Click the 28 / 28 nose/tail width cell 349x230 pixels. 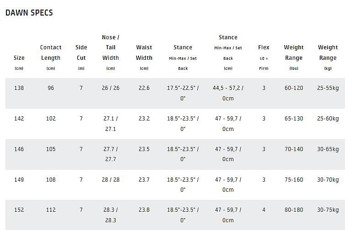(111, 180)
